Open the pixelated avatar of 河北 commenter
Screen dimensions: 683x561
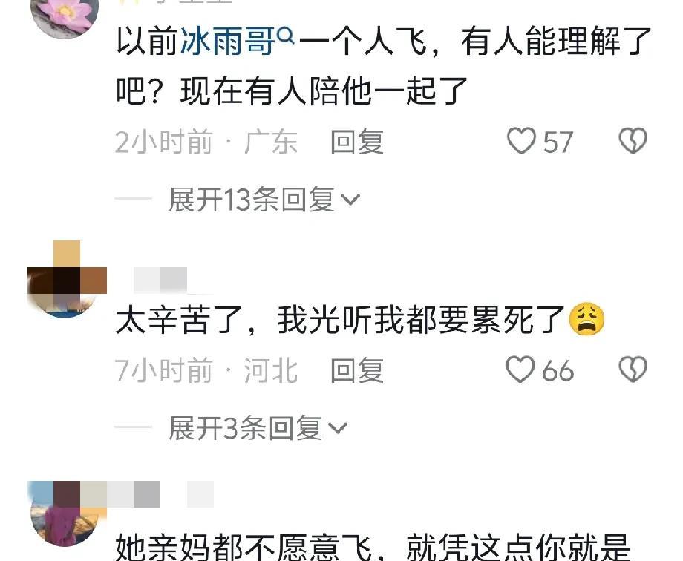(x=66, y=279)
